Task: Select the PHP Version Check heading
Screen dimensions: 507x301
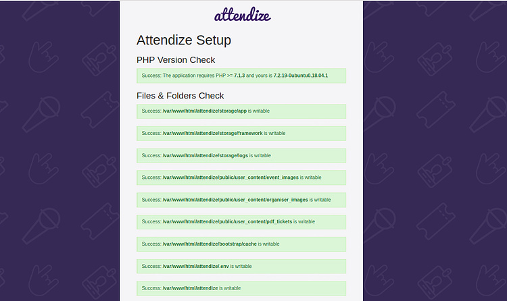Action: pyautogui.click(x=176, y=60)
